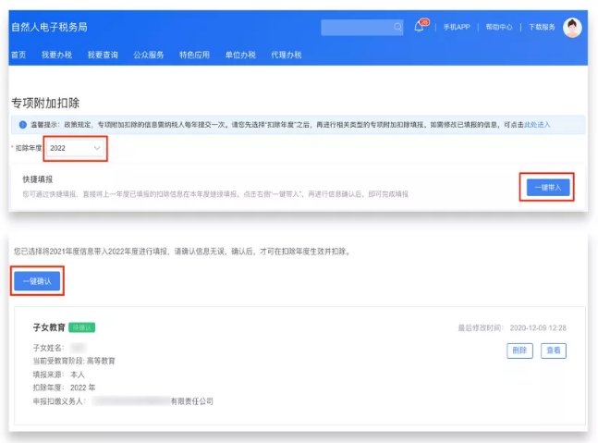The width and height of the screenshot is (598, 443).
Task: Open the 我要查询 menu
Action: tap(103, 55)
